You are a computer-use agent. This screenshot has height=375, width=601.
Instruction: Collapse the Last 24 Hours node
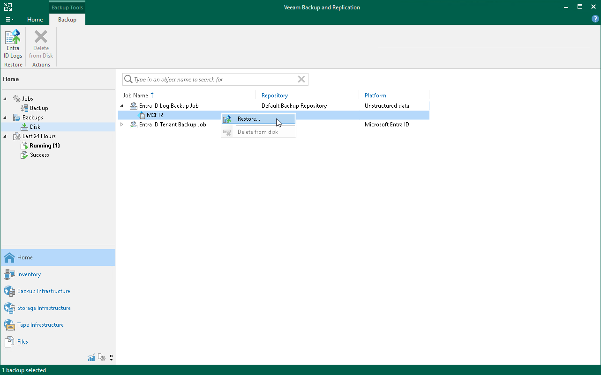(x=5, y=136)
